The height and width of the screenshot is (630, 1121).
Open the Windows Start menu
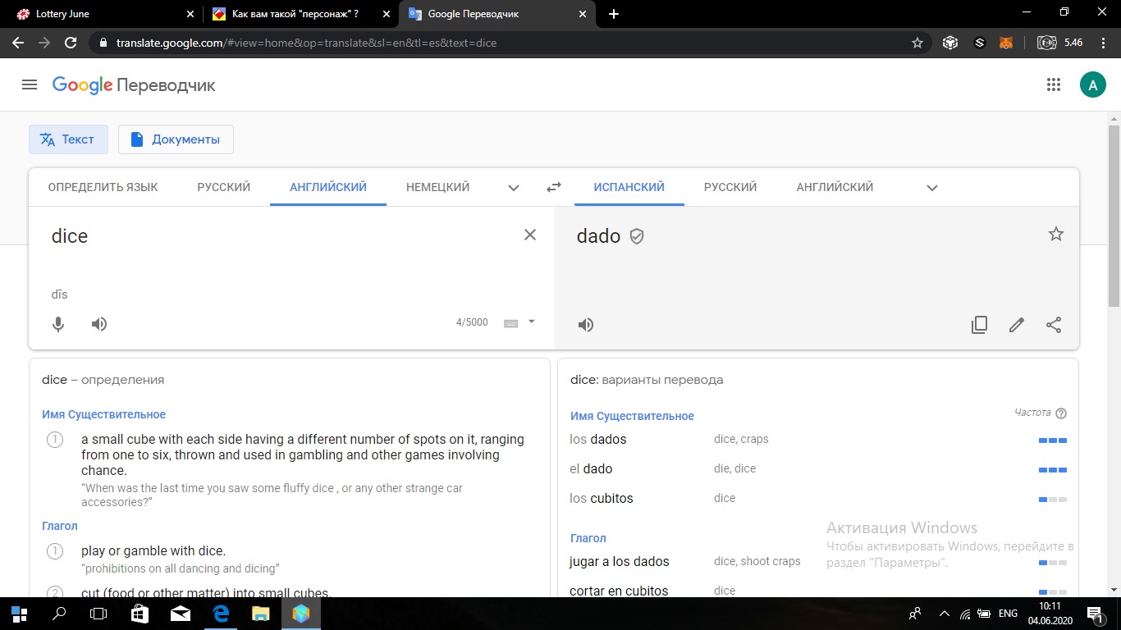(x=19, y=614)
